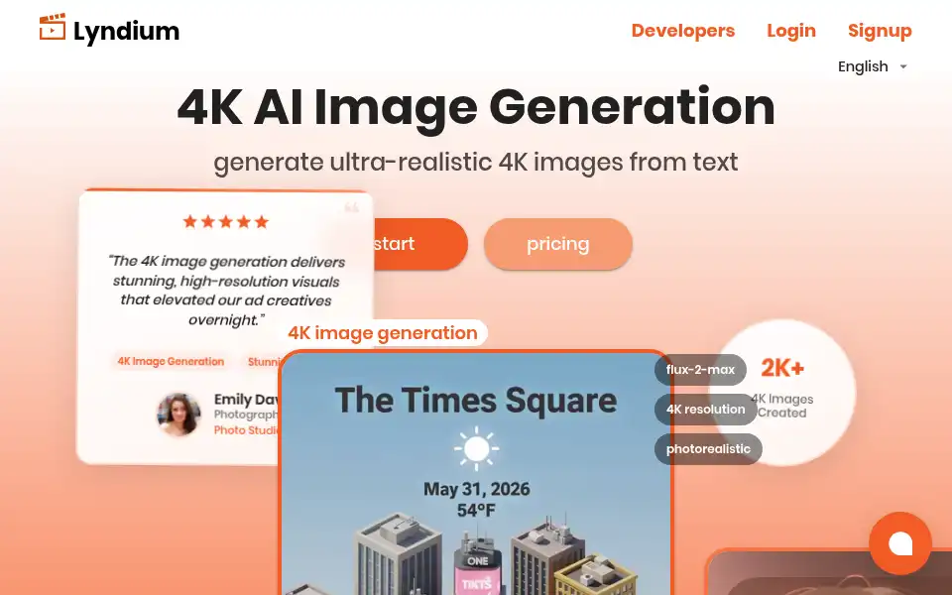Screen dimensions: 952x595
Task: Click the '4K AI Image Generation' headline
Action: tap(476, 107)
